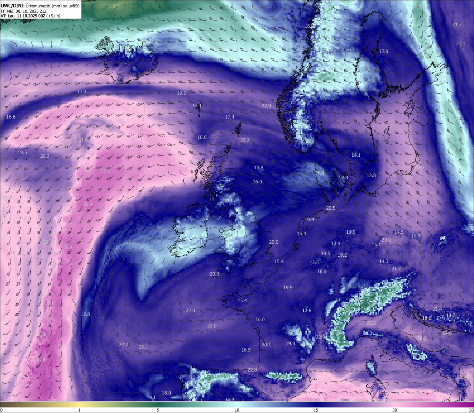The height and width of the screenshot is (413, 474).
Task: Click the map value 26.7
Action: pos(421,338)
